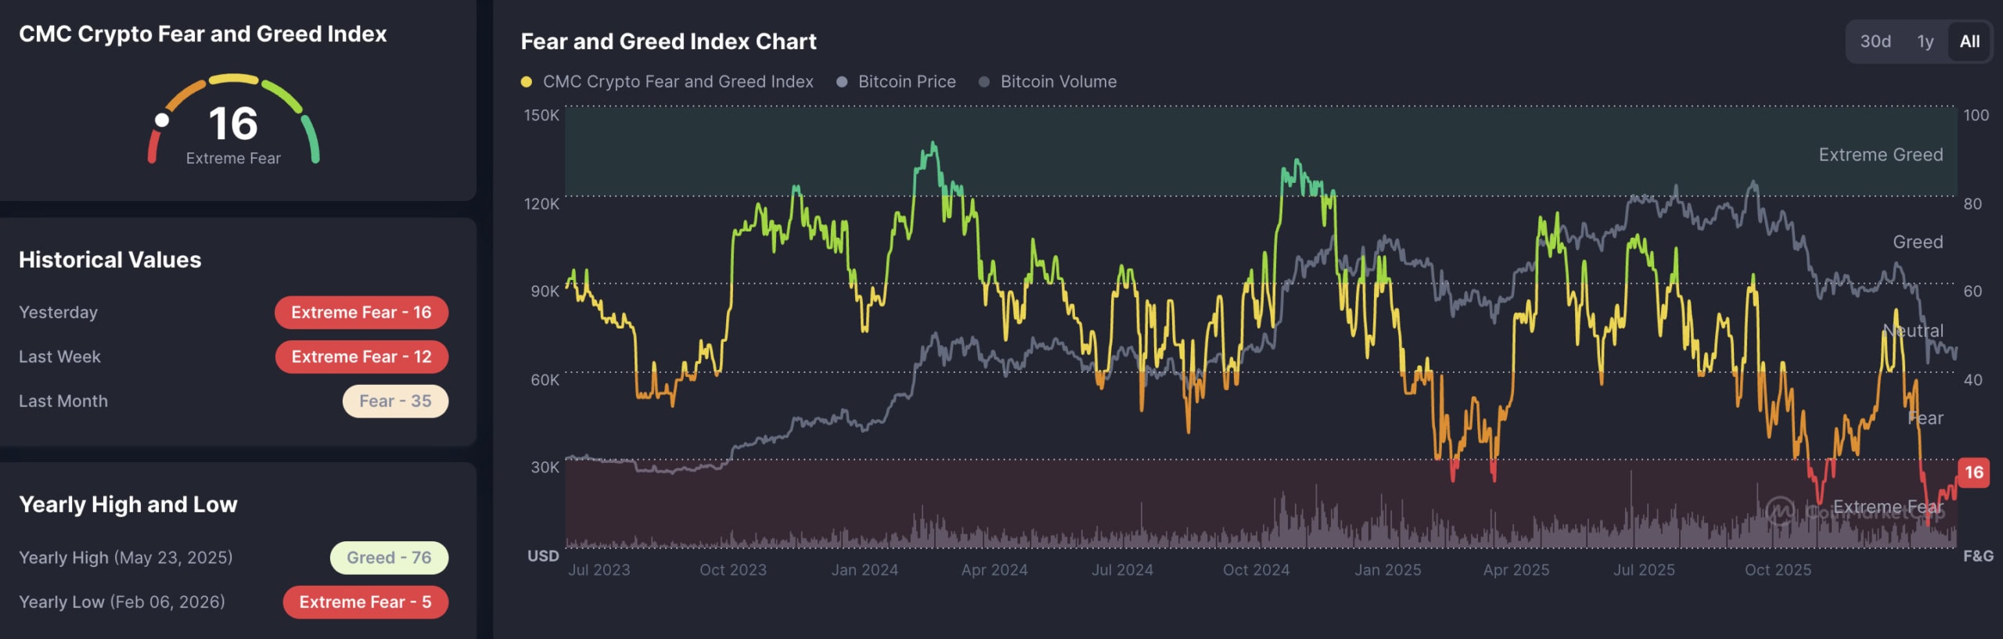Switch chart range to 30d
The image size is (2003, 639).
(x=1875, y=41)
